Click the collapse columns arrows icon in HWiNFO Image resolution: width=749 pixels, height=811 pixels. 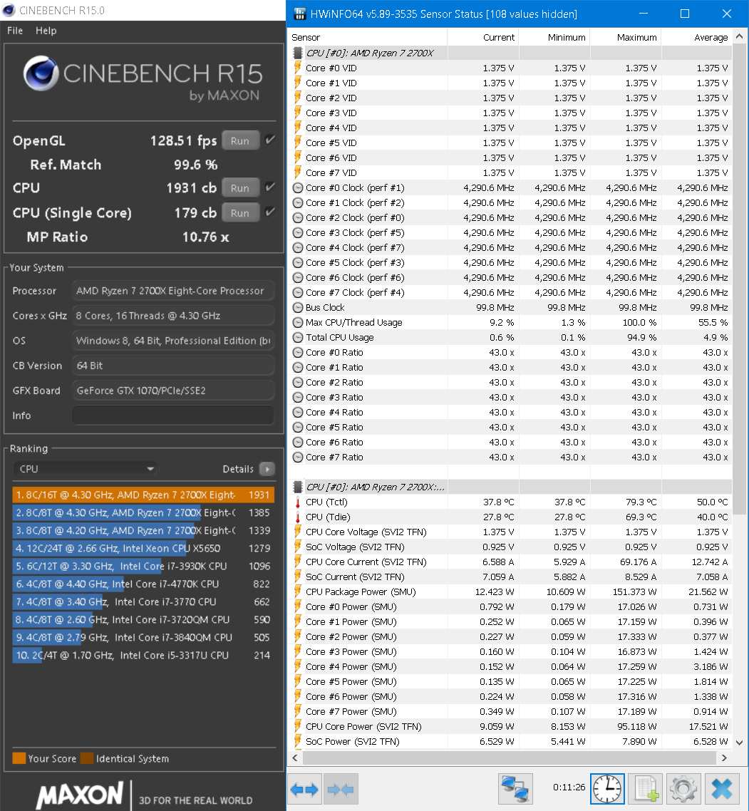(341, 790)
